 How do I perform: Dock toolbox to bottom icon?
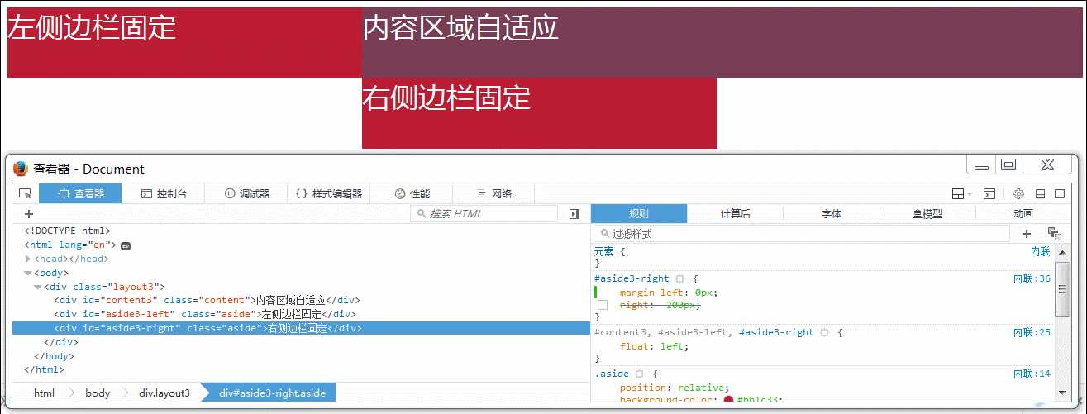point(1040,194)
